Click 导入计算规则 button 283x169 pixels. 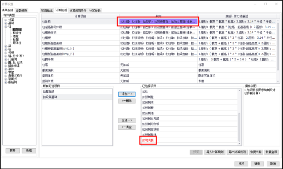click(x=215, y=152)
